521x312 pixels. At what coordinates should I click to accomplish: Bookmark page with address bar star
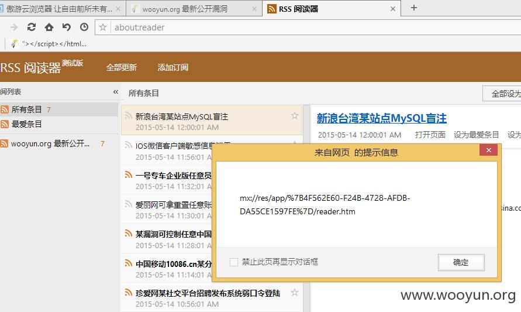click(103, 28)
